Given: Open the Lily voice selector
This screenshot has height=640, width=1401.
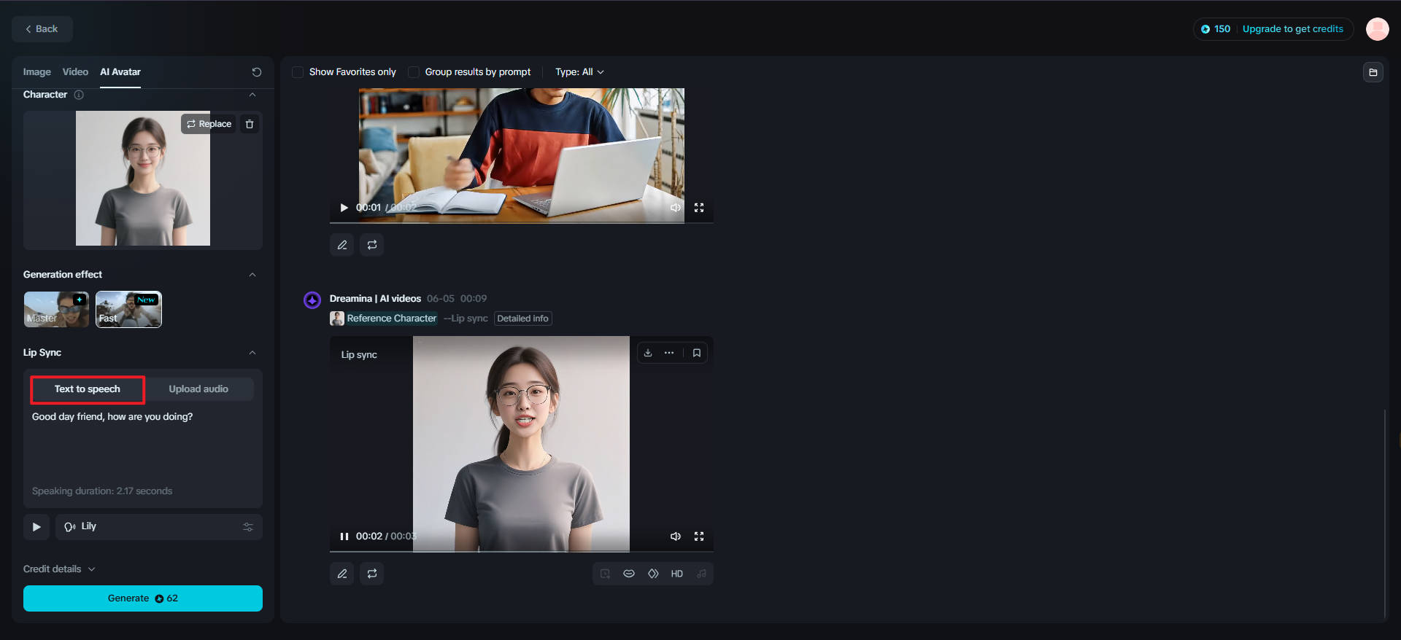Looking at the screenshot, I should pyautogui.click(x=159, y=527).
